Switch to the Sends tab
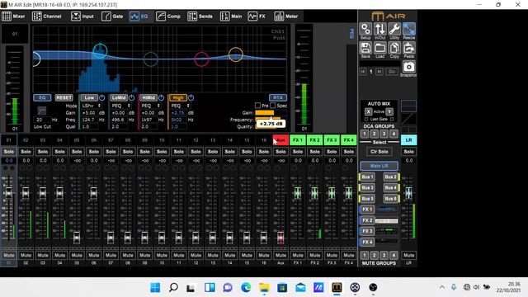 pyautogui.click(x=200, y=16)
